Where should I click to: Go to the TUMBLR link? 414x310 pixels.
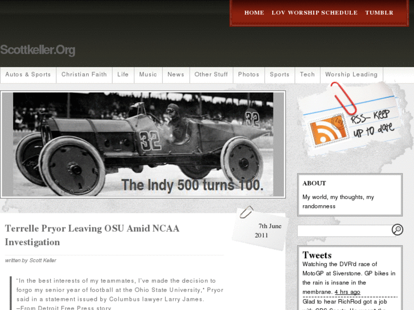379,13
